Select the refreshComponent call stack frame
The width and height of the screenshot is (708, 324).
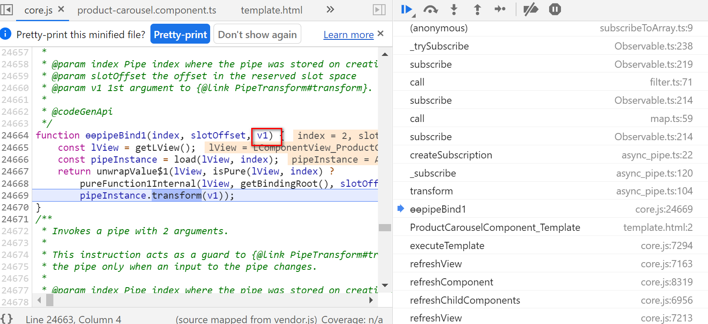tap(551, 282)
